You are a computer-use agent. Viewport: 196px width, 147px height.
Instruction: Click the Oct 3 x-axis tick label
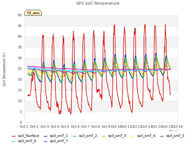point(45,126)
